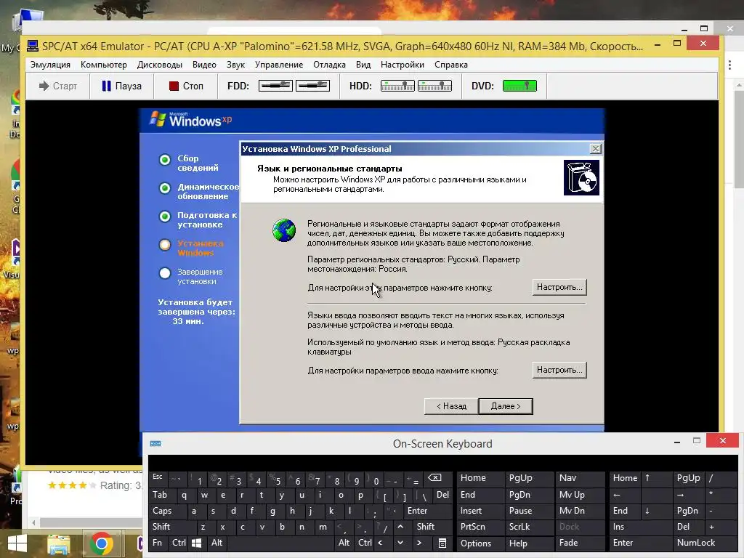Tap the left arrow key near Ctrl
This screenshot has height=558, width=744.
(x=381, y=543)
